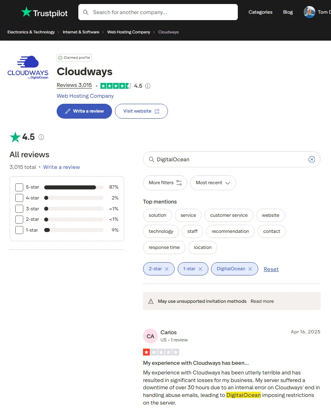Image resolution: width=331 pixels, height=413 pixels.
Task: Open the Most recent sort dropdown
Action: click(x=213, y=183)
